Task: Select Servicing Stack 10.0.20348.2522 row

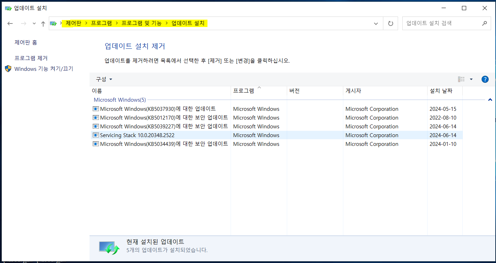Action: (x=276, y=135)
